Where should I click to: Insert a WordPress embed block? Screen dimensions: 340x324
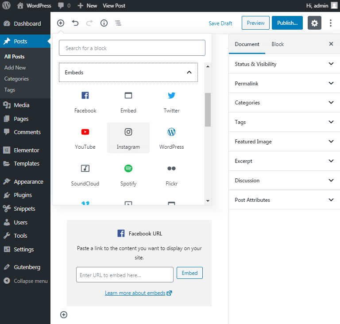171,139
